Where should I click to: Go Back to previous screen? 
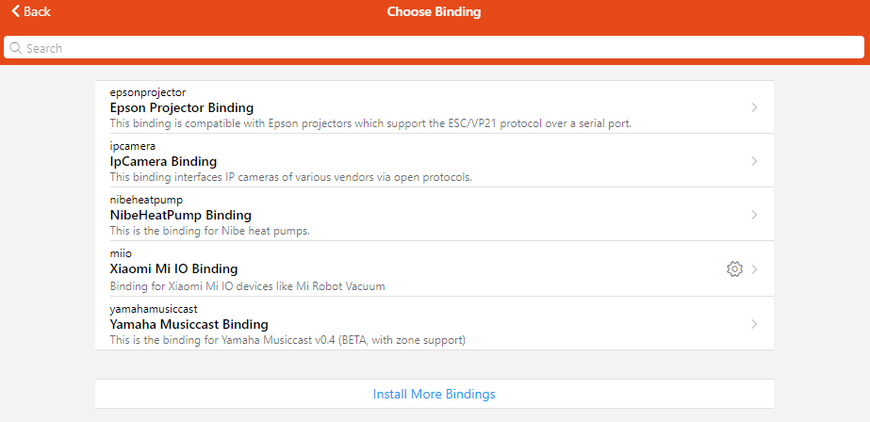(x=37, y=12)
